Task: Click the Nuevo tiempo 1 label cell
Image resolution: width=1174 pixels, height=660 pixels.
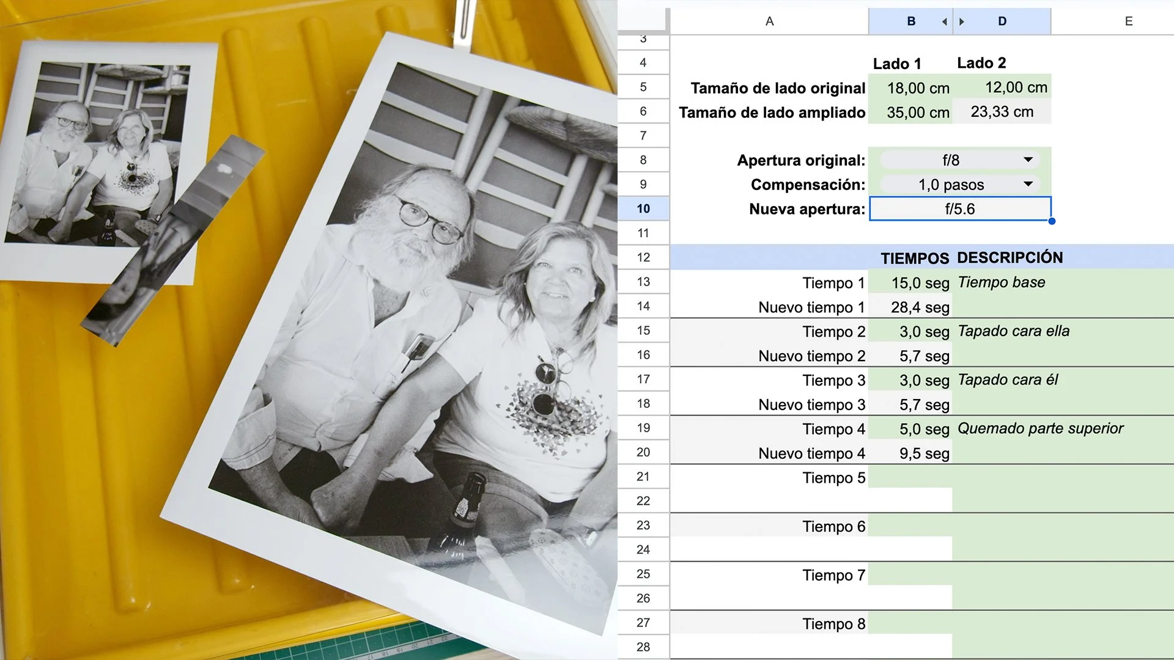Action: (769, 307)
